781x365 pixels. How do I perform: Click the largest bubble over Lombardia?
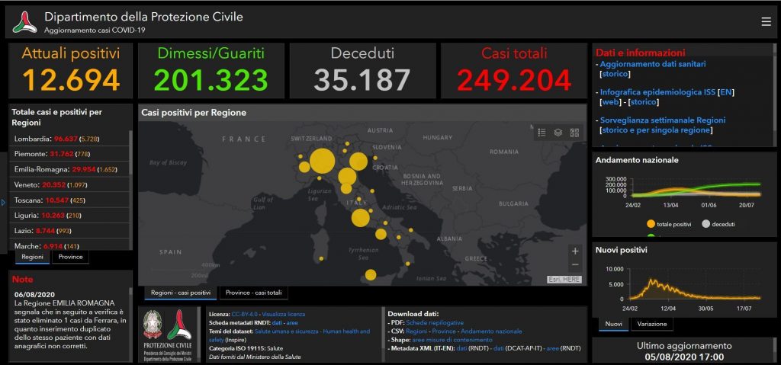pyautogui.click(x=322, y=161)
